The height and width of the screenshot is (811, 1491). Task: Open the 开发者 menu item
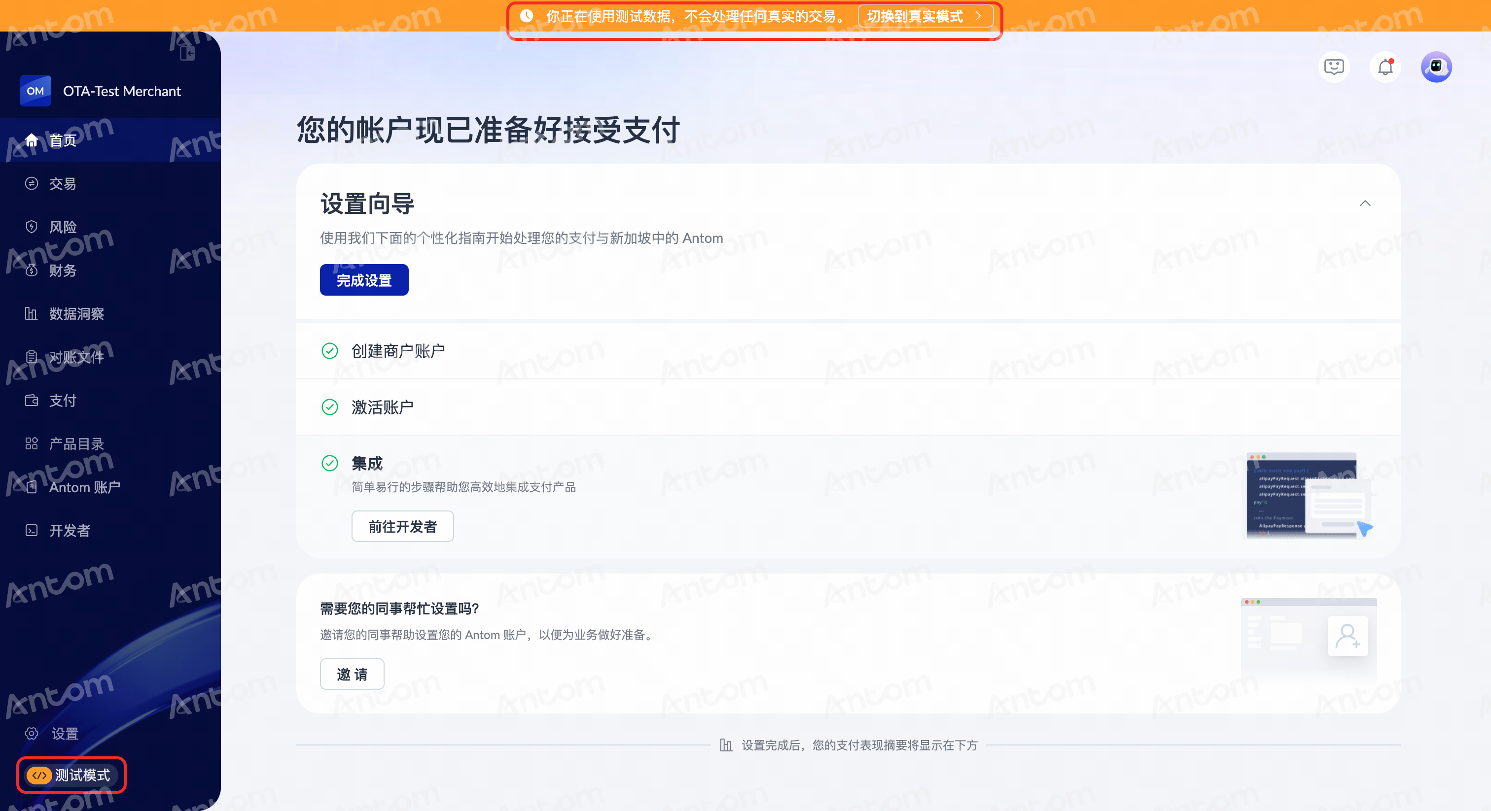(110, 531)
